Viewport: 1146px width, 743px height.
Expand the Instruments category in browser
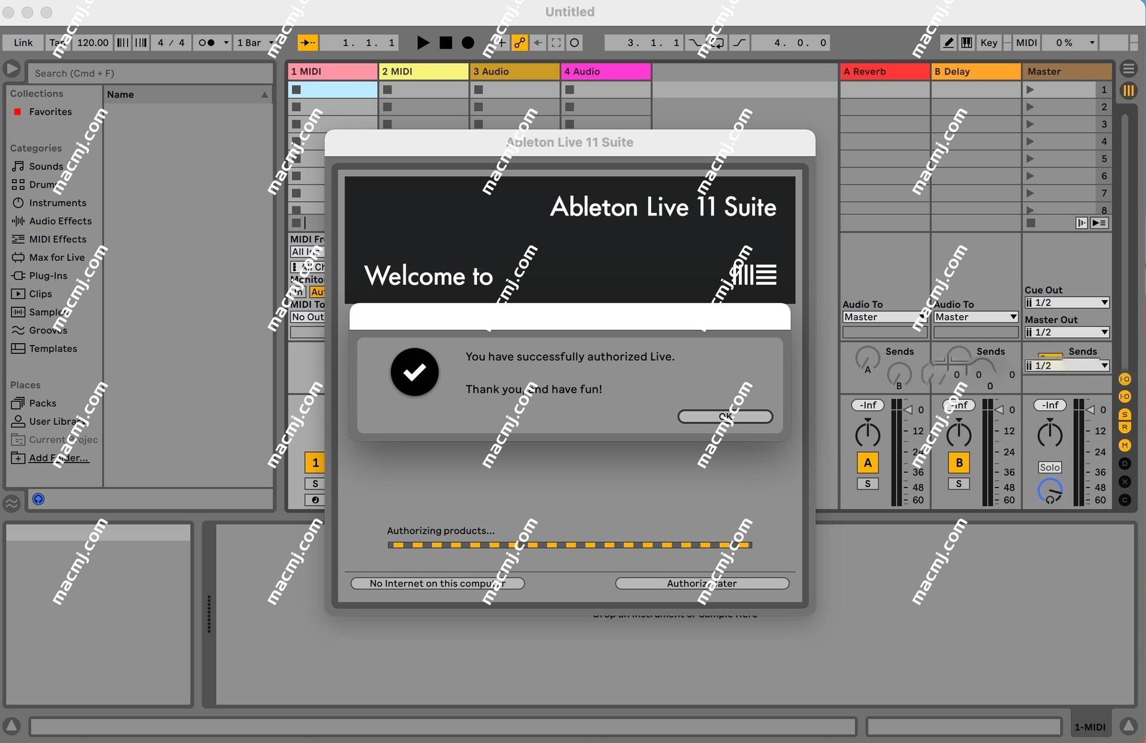[58, 202]
